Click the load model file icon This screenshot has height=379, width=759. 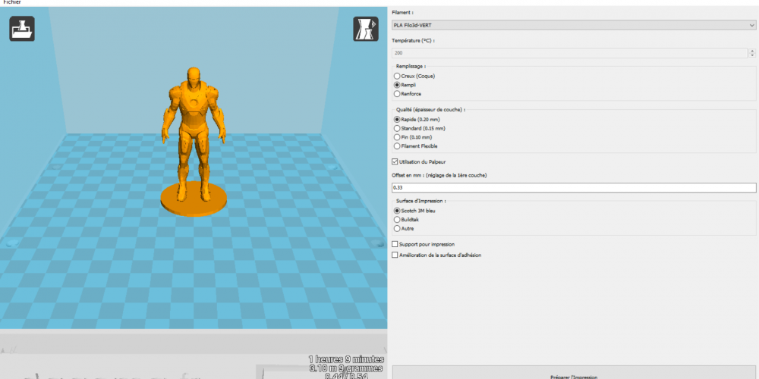[22, 29]
